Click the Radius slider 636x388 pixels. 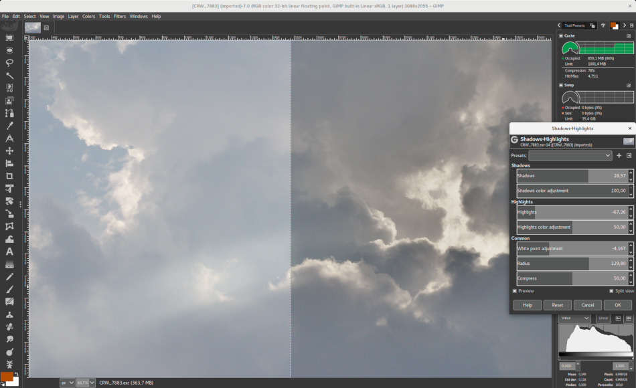pos(571,264)
